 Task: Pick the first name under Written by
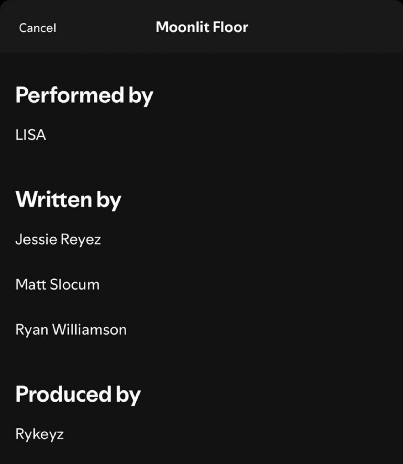(58, 239)
